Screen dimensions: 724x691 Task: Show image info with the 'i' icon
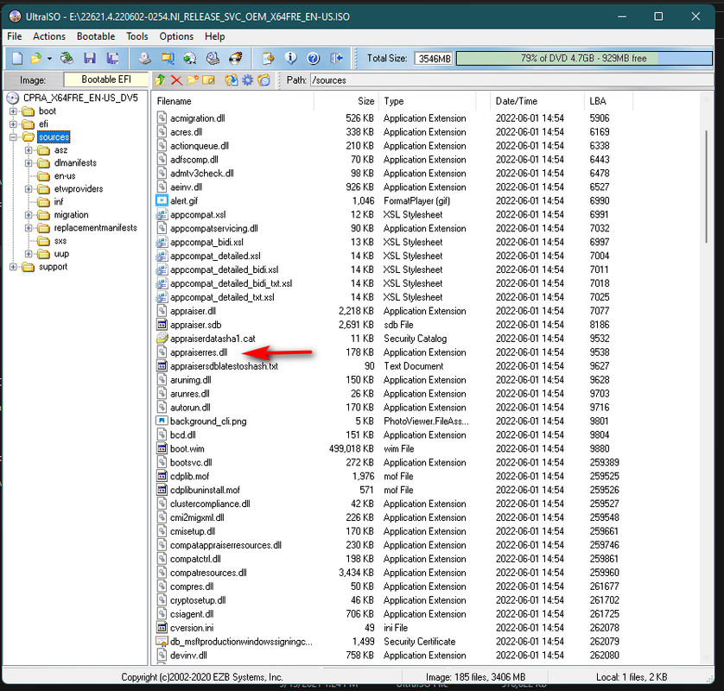pos(291,58)
